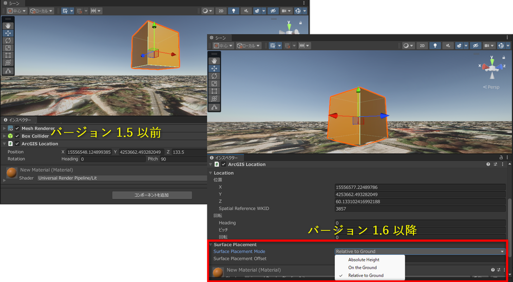The width and height of the screenshot is (513, 282).
Task: Uncheck ArcGIS Location checkbox in 1.5 inspector
Action: point(17,144)
